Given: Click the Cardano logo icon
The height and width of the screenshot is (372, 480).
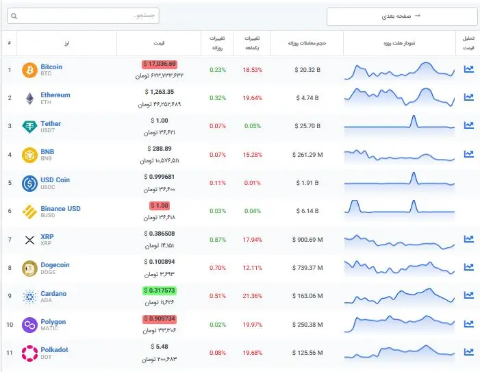Looking at the screenshot, I should click(x=29, y=297).
